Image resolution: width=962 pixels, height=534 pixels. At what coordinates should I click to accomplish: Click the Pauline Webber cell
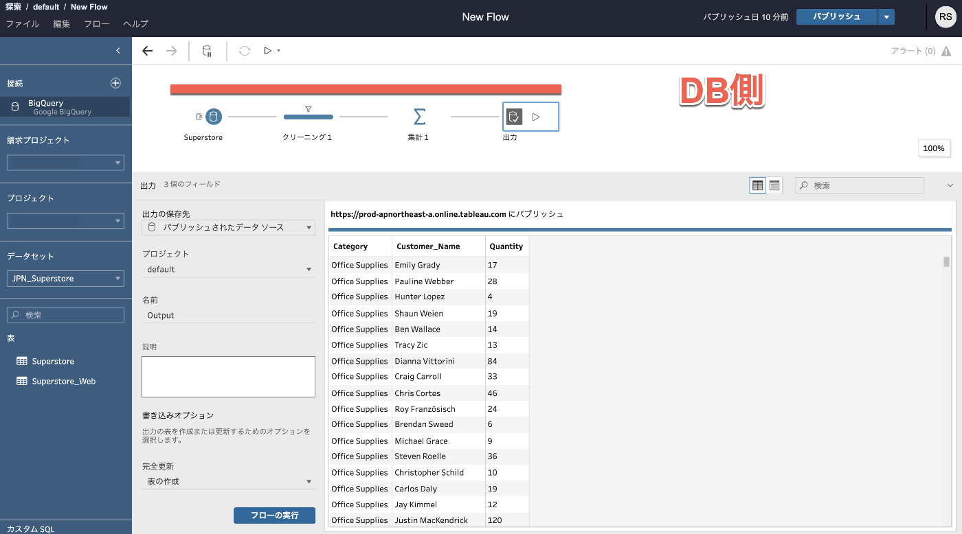(438, 281)
